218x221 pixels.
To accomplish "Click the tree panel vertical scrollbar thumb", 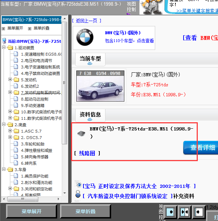I will point(65,83).
